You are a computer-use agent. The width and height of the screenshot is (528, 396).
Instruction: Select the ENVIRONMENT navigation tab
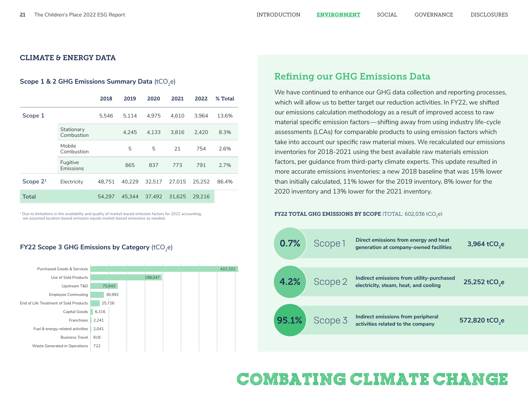tap(338, 15)
